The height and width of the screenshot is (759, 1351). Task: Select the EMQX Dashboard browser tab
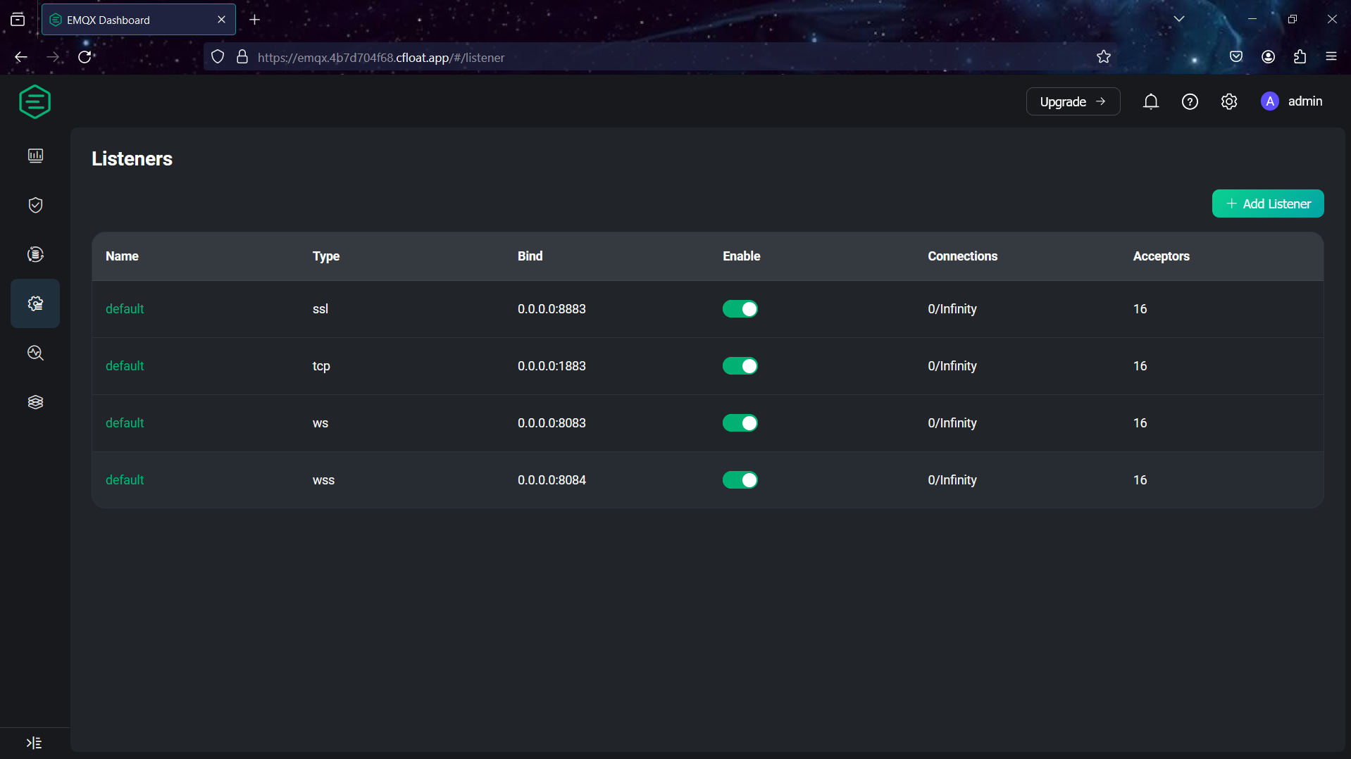138,20
